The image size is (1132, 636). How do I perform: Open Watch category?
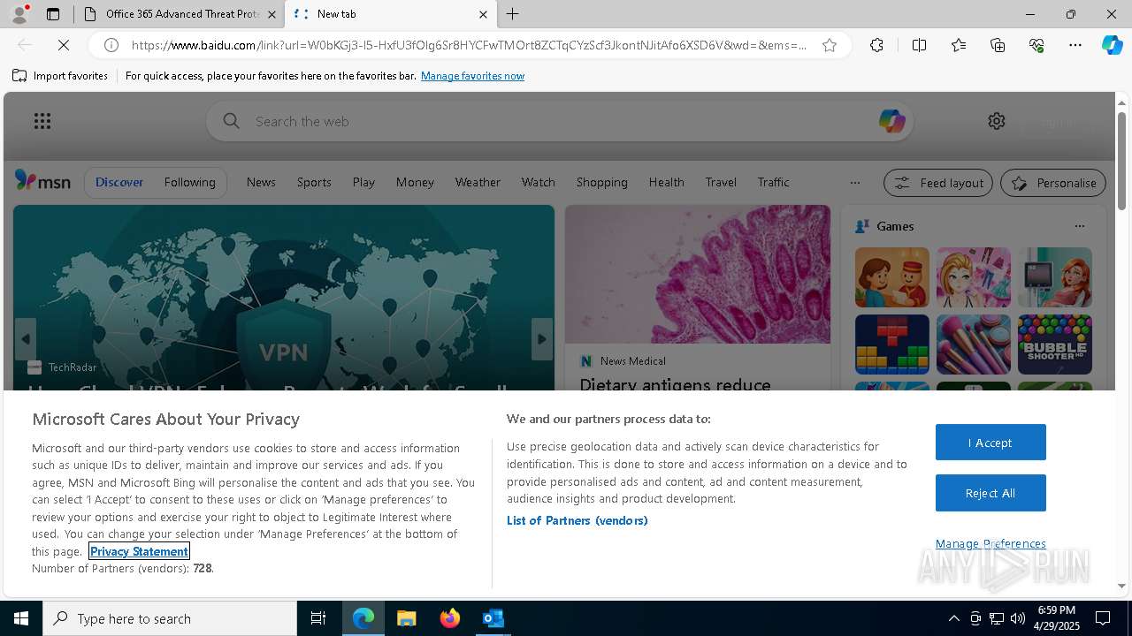(538, 182)
